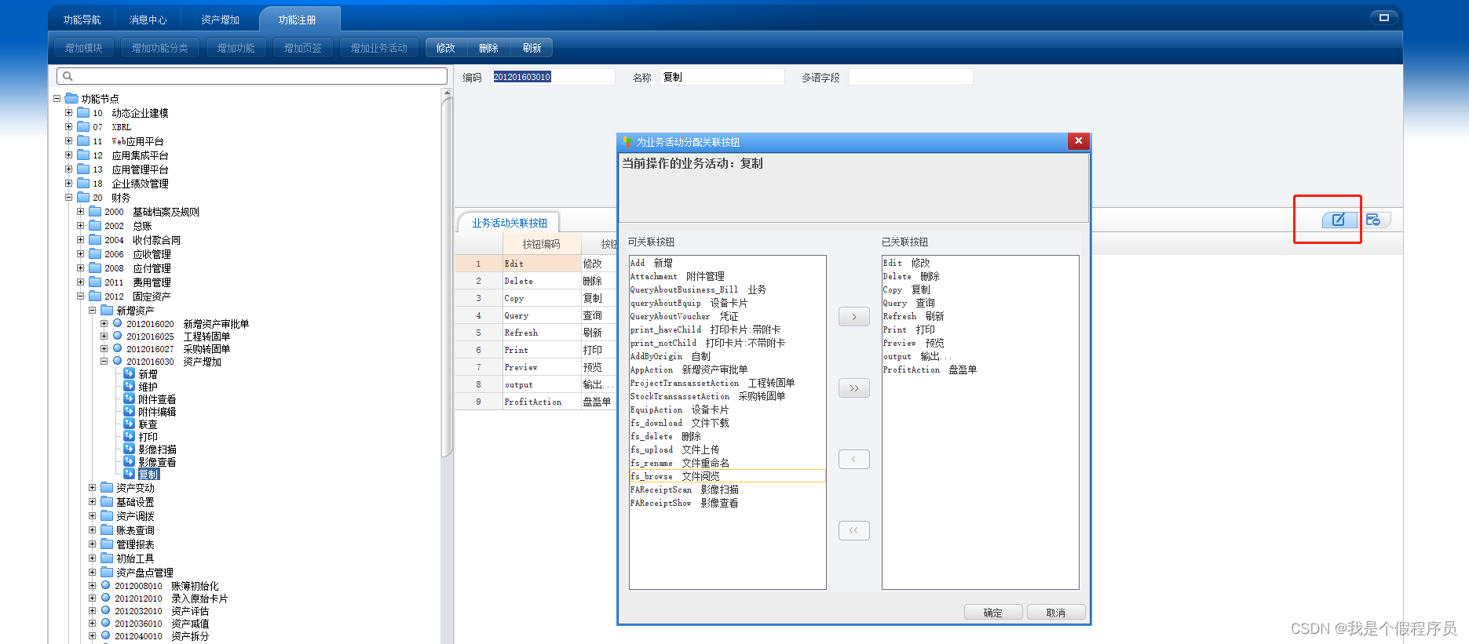Viewport: 1469px width, 644px height.
Task: Cancel the dialog with 取消
Action: coord(1056,613)
